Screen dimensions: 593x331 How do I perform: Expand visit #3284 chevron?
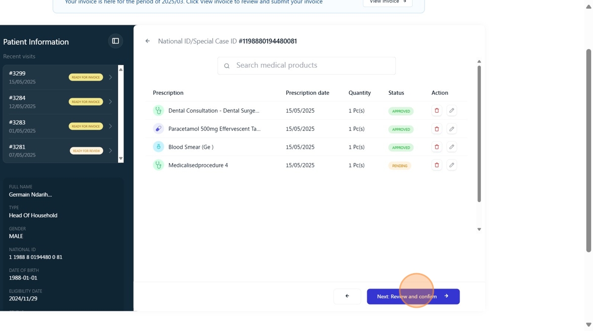[x=110, y=102]
